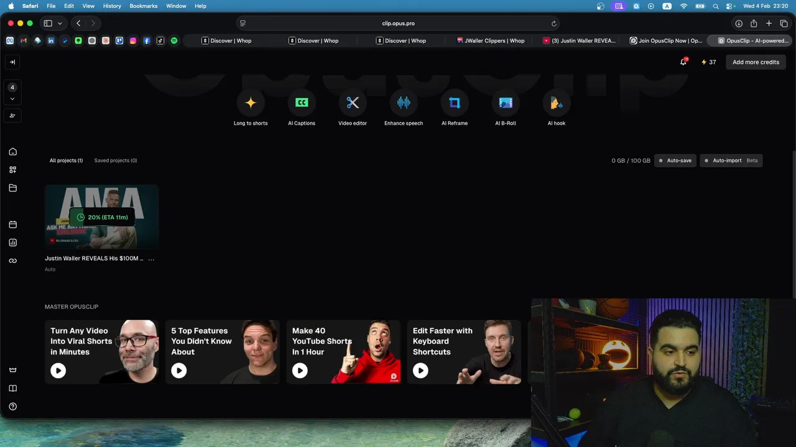Click Safari Share button

pos(754,24)
